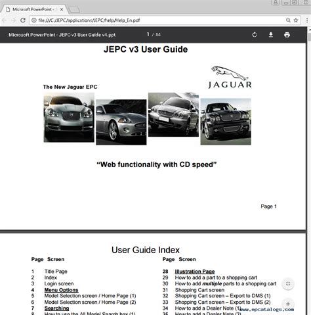The image size is (311, 315).
Task: Close the Microsoft PowerPoint tab
Action: click(x=62, y=9)
